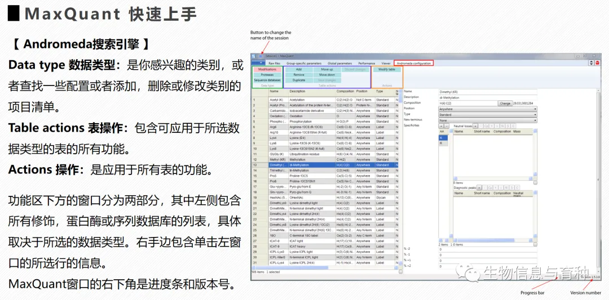
Task: Click the Type column header in modifications table
Action: 385,92
